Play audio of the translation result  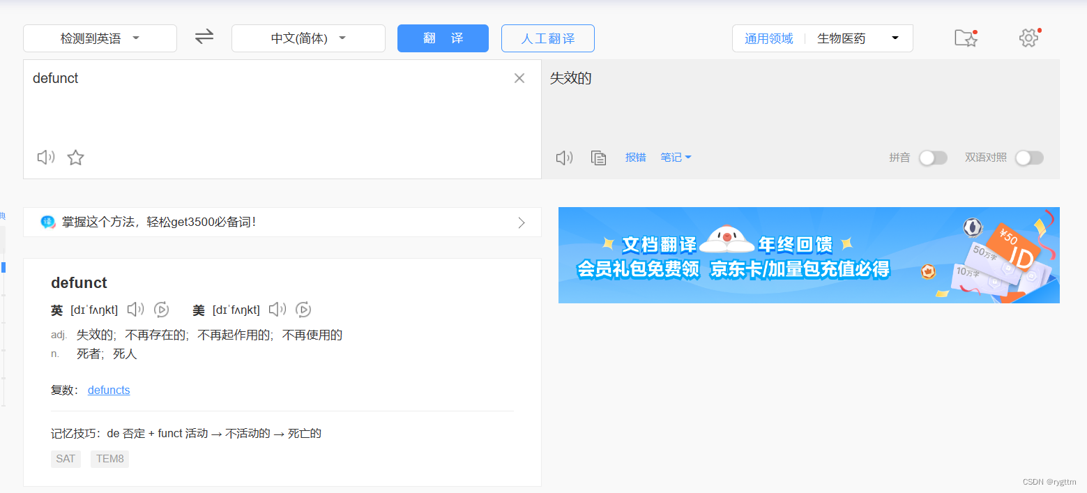click(564, 157)
